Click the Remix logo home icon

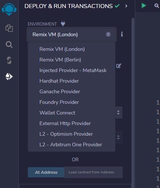pyautogui.click(x=9, y=10)
